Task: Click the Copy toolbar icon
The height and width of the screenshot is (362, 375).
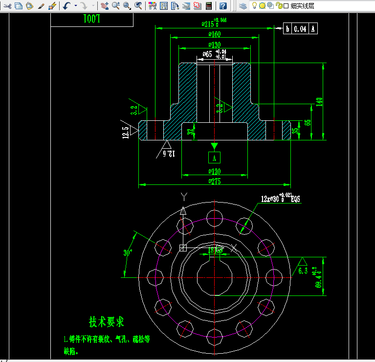Action: tap(19, 6)
